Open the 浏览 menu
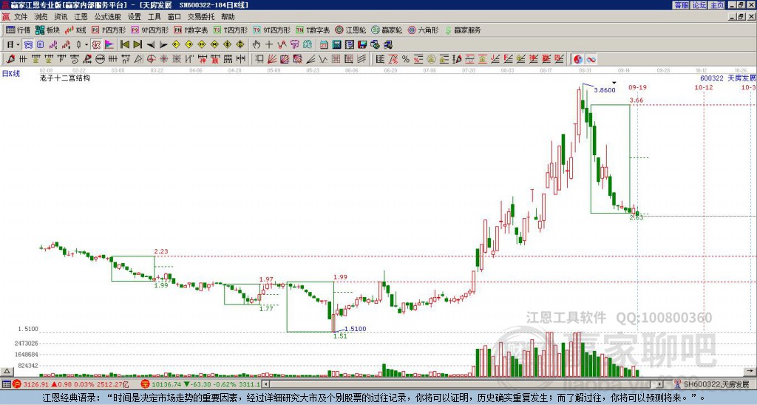Screen dimensions: 757x405 (x=41, y=17)
